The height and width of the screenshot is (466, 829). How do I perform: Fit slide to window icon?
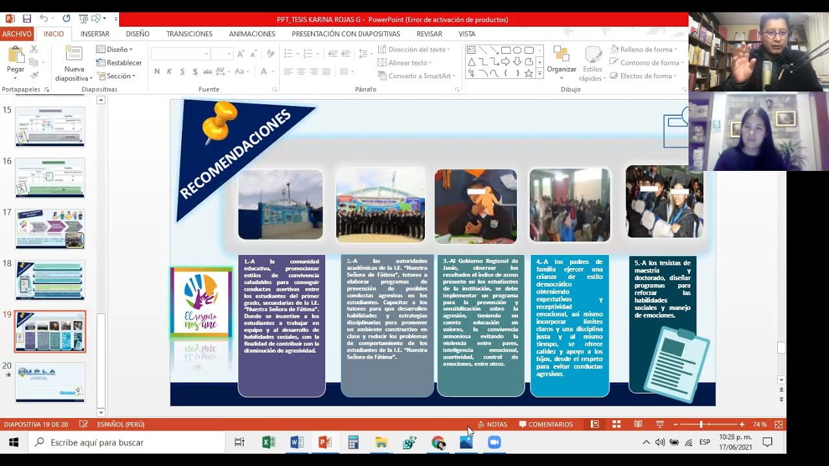click(x=778, y=425)
